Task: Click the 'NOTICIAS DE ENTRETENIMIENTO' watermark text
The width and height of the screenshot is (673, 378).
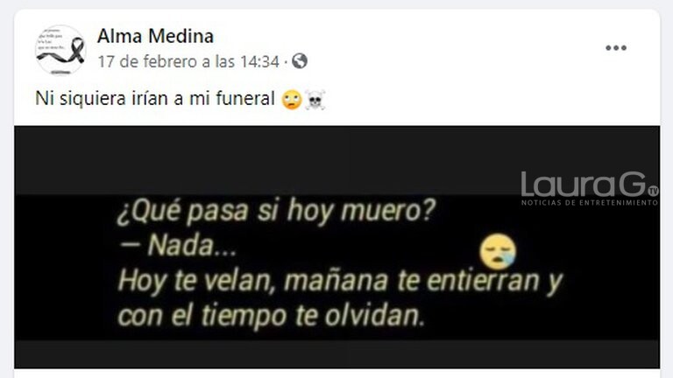Action: 589,203
